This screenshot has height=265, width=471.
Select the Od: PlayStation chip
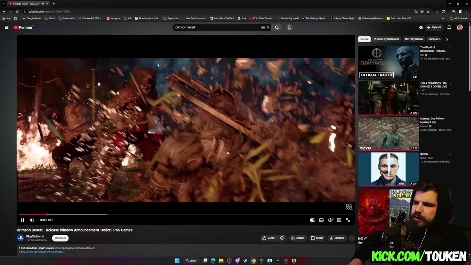tap(414, 39)
